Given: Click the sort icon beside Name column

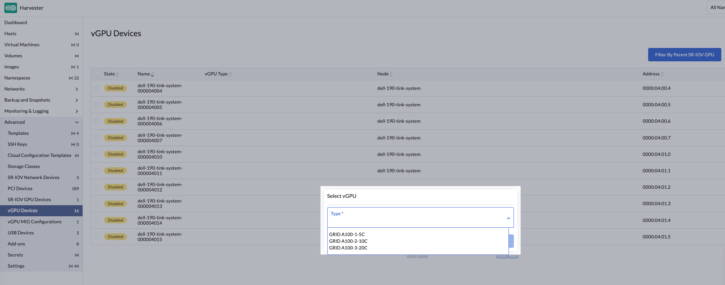Looking at the screenshot, I should [152, 74].
